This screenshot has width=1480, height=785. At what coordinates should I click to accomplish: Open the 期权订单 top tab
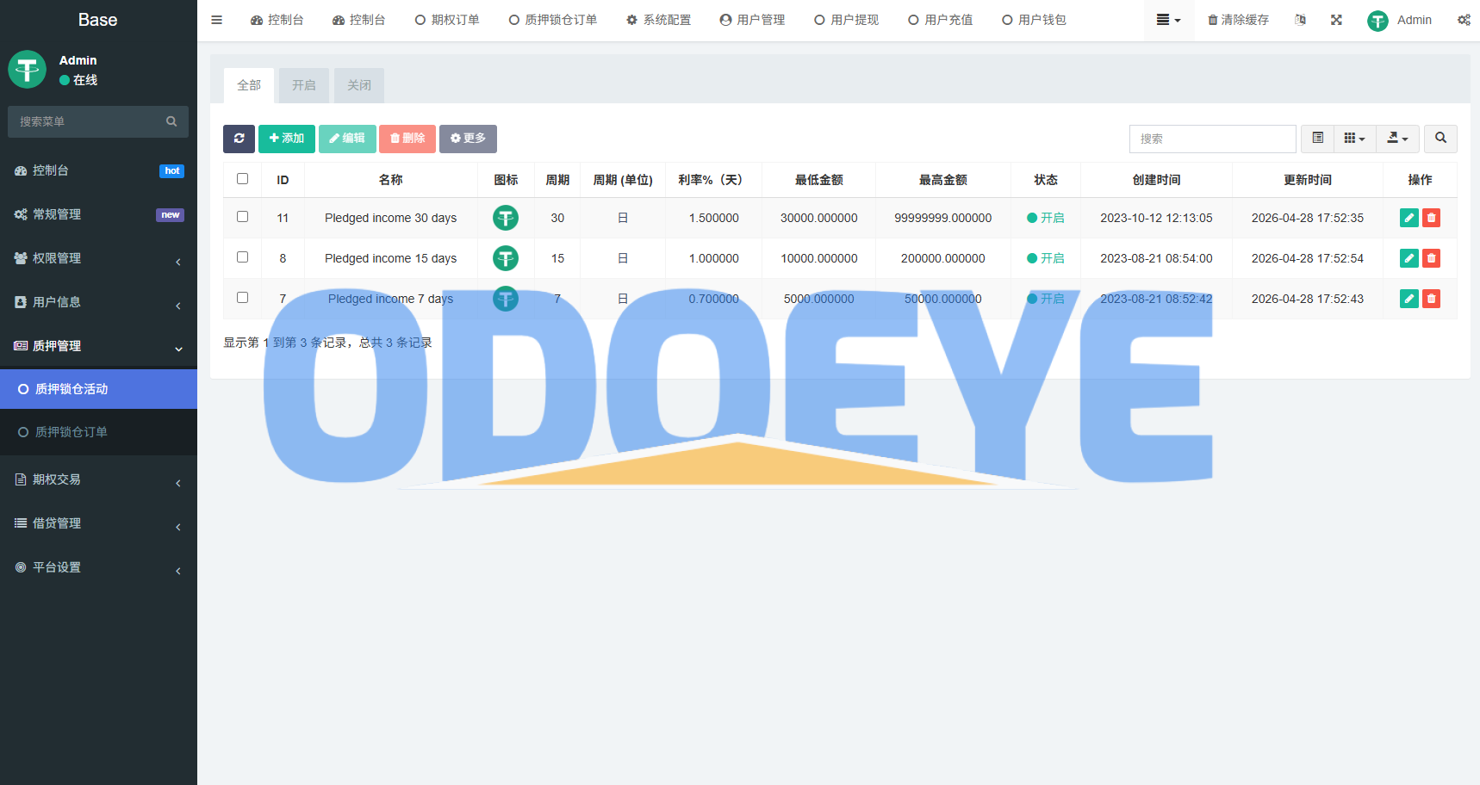click(447, 20)
